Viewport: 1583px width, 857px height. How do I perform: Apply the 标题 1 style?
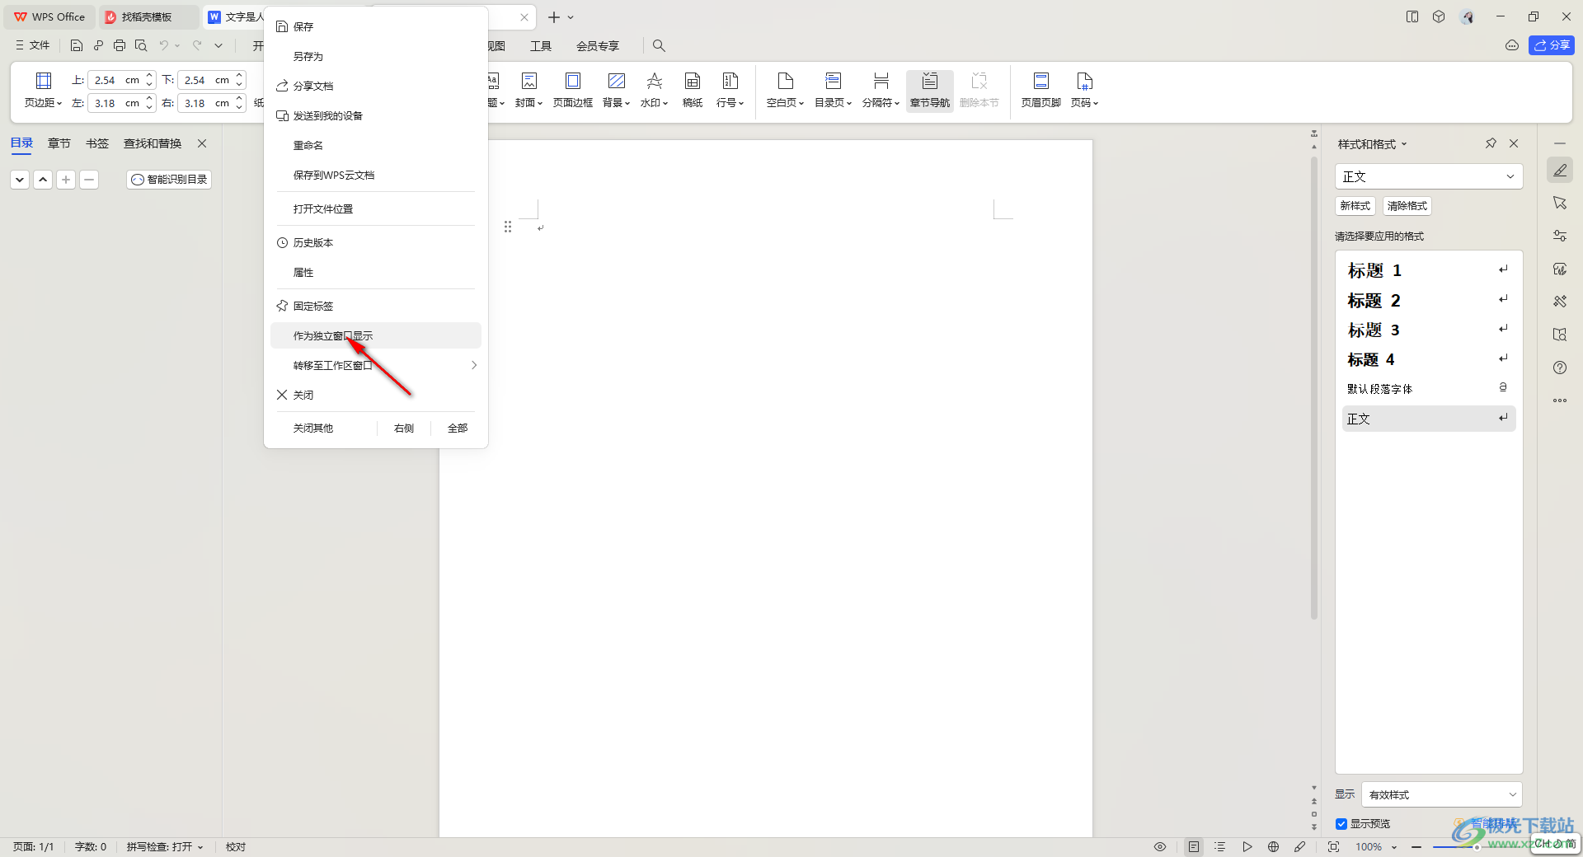[x=1429, y=270]
